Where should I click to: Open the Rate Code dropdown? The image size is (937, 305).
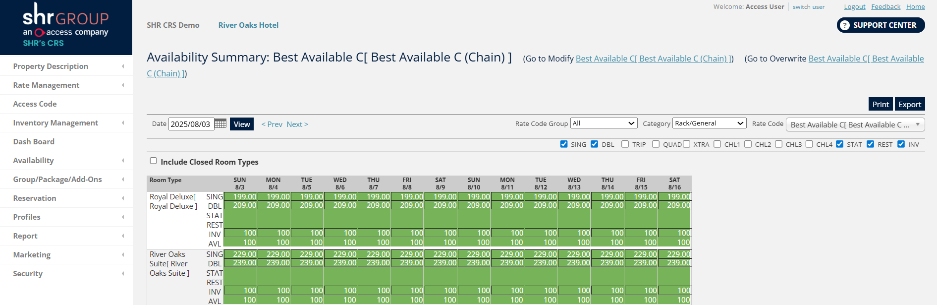855,124
